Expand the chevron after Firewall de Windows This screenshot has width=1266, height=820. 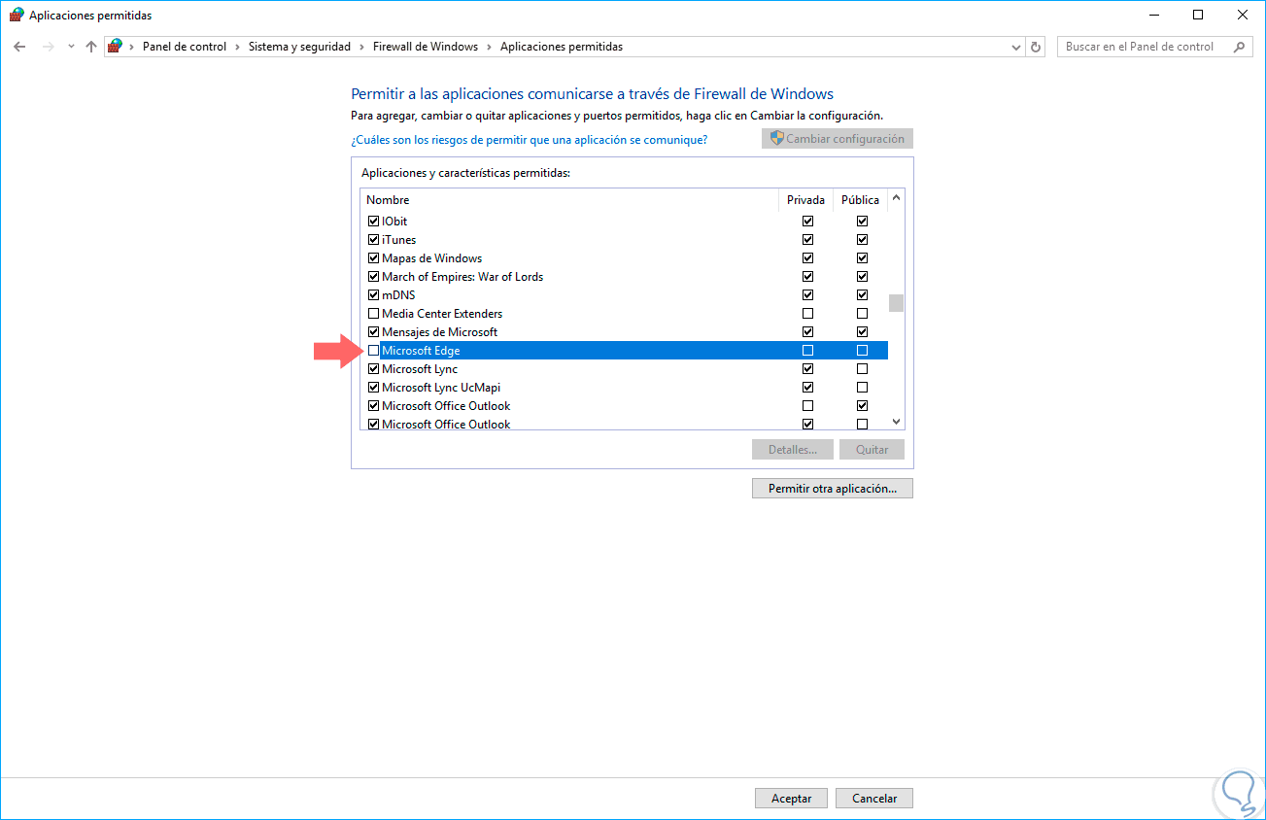490,47
